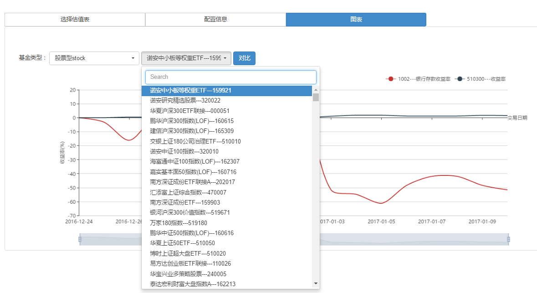Image resolution: width=537 pixels, height=293 pixels.
Task: Select 华夏上证50ETF---510050
Action: point(227,243)
